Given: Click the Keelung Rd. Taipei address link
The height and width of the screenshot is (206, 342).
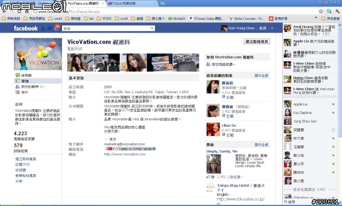Looking at the screenshot, I should 146,92.
